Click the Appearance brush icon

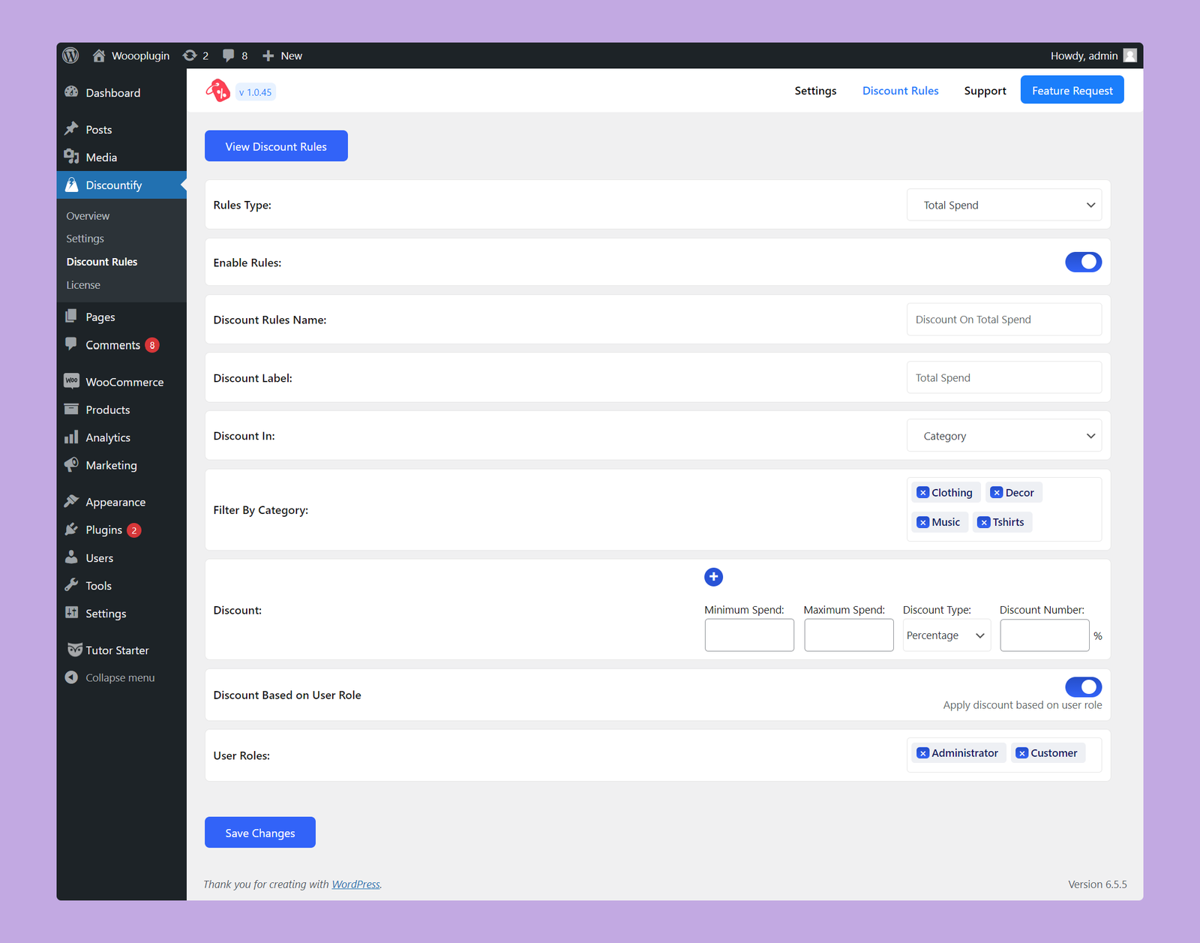71,501
